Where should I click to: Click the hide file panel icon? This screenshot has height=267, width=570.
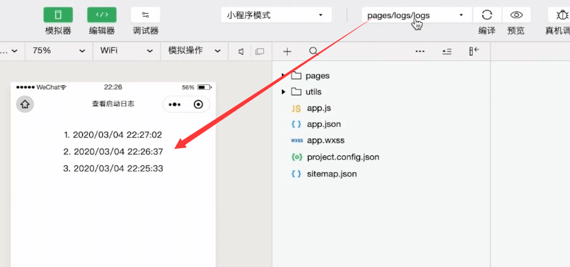[x=474, y=51]
